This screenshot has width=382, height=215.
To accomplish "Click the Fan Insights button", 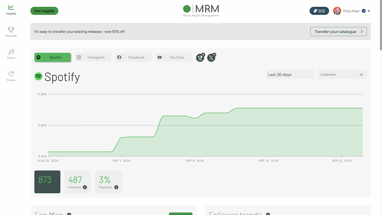I will point(44,10).
